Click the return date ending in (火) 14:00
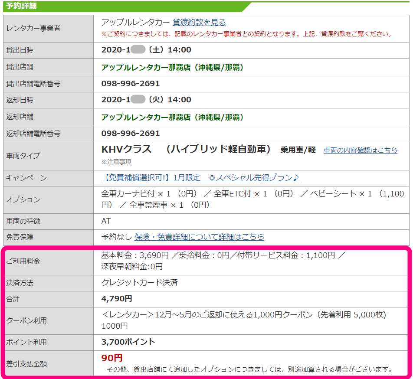The height and width of the screenshot is (379, 413). point(146,99)
